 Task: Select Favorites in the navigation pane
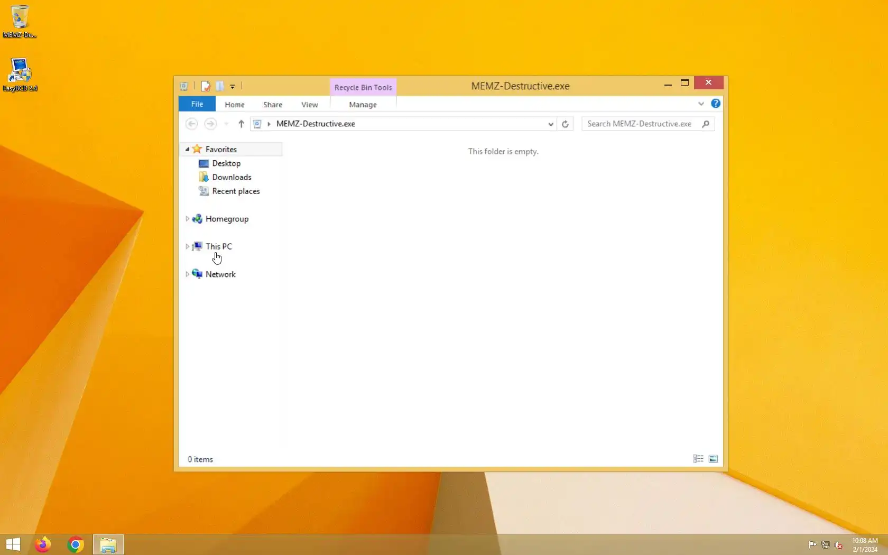(x=221, y=150)
